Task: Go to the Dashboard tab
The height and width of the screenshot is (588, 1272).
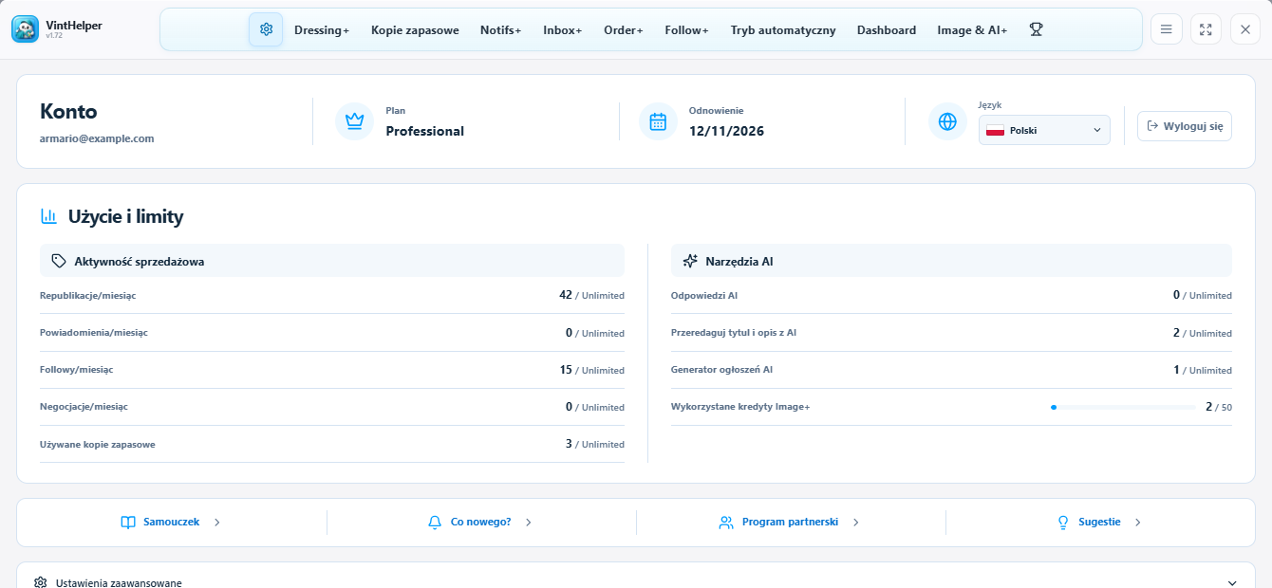Action: tap(887, 29)
